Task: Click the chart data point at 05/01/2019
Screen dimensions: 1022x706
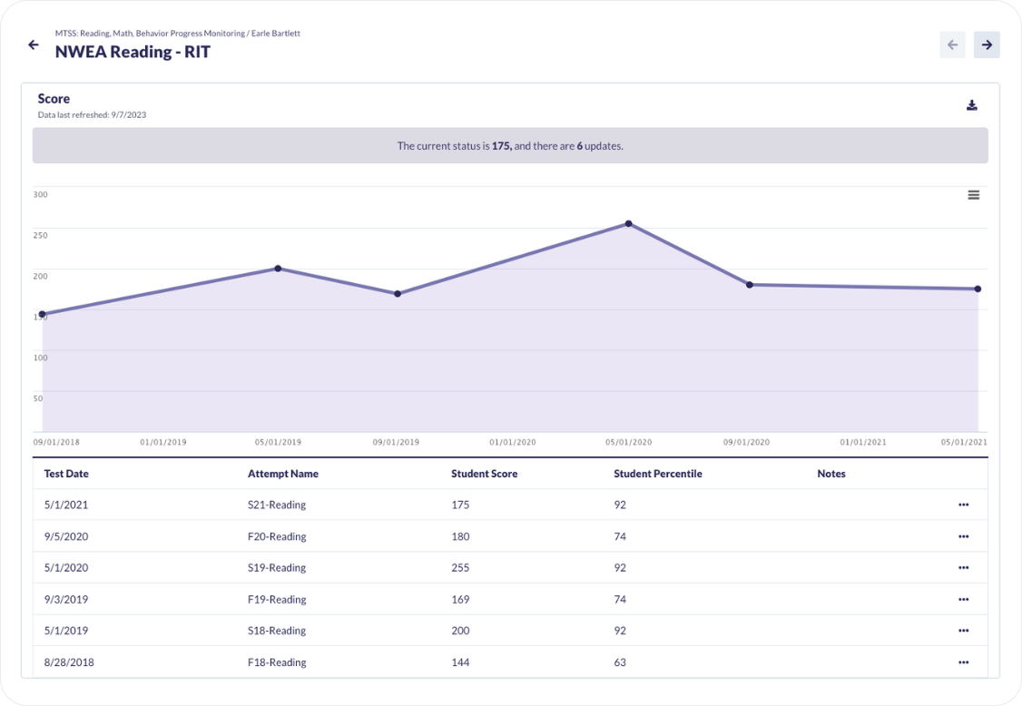Action: coord(278,269)
